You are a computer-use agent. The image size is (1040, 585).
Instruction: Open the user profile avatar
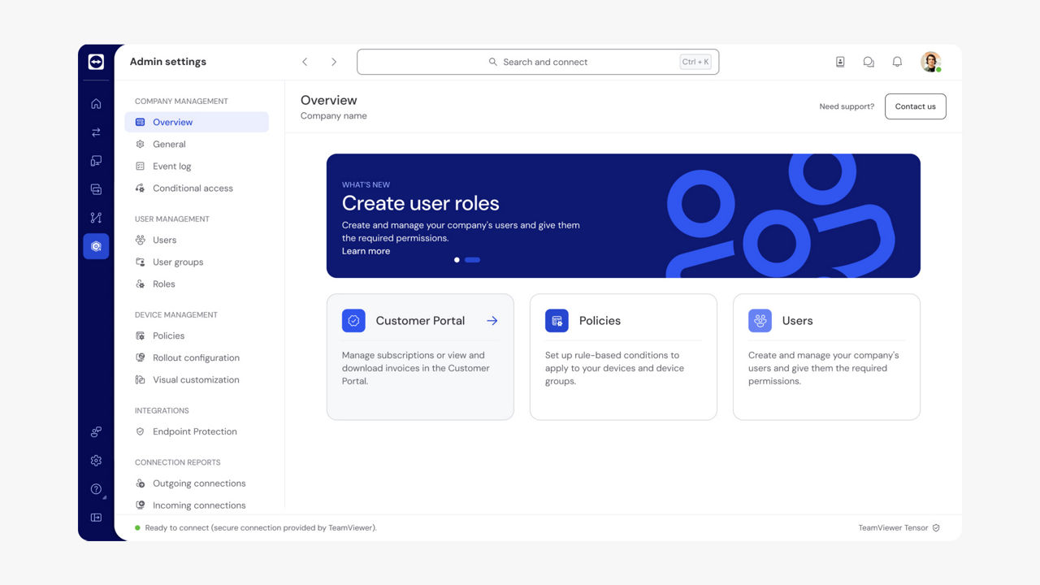pyautogui.click(x=931, y=62)
